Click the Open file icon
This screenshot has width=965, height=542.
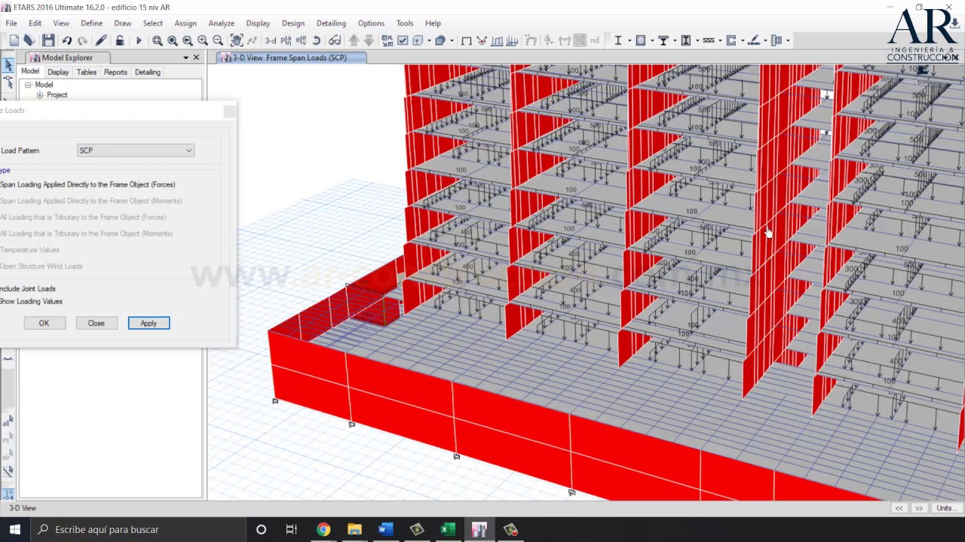29,40
